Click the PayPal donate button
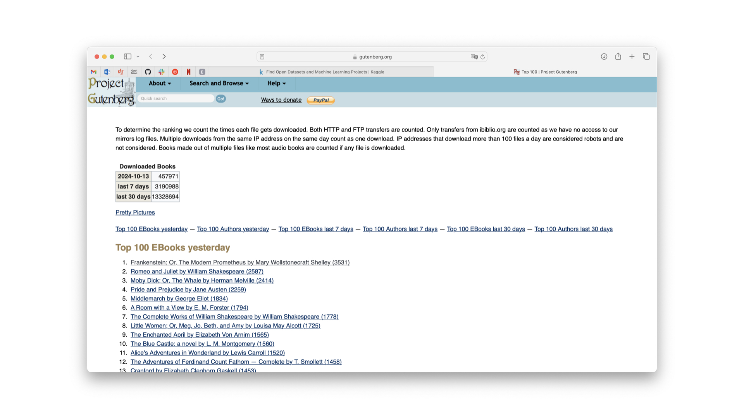744x418 pixels. point(321,100)
